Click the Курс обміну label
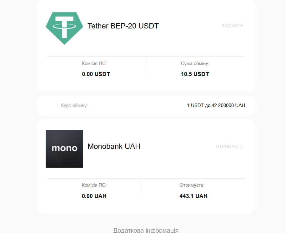This screenshot has height=233, width=286. coord(74,105)
